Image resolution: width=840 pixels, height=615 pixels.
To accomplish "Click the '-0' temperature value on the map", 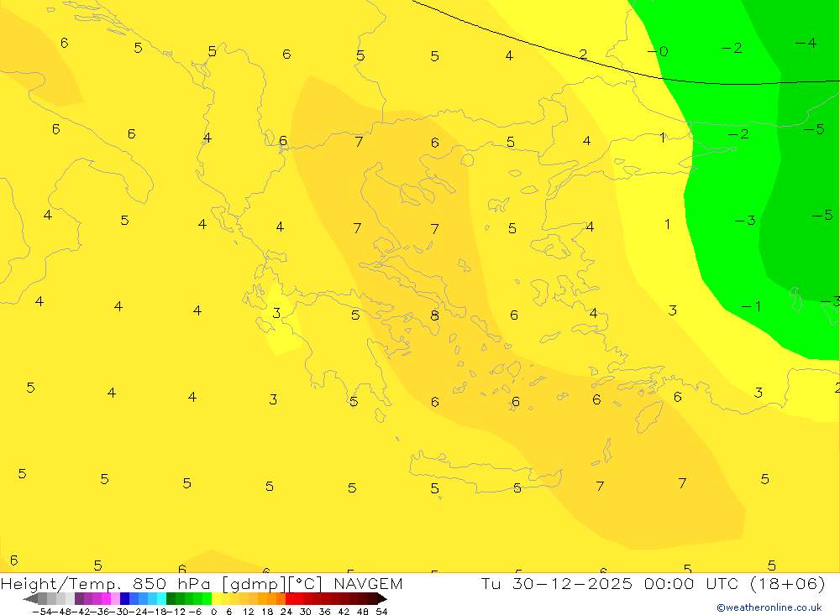I will (x=658, y=51).
